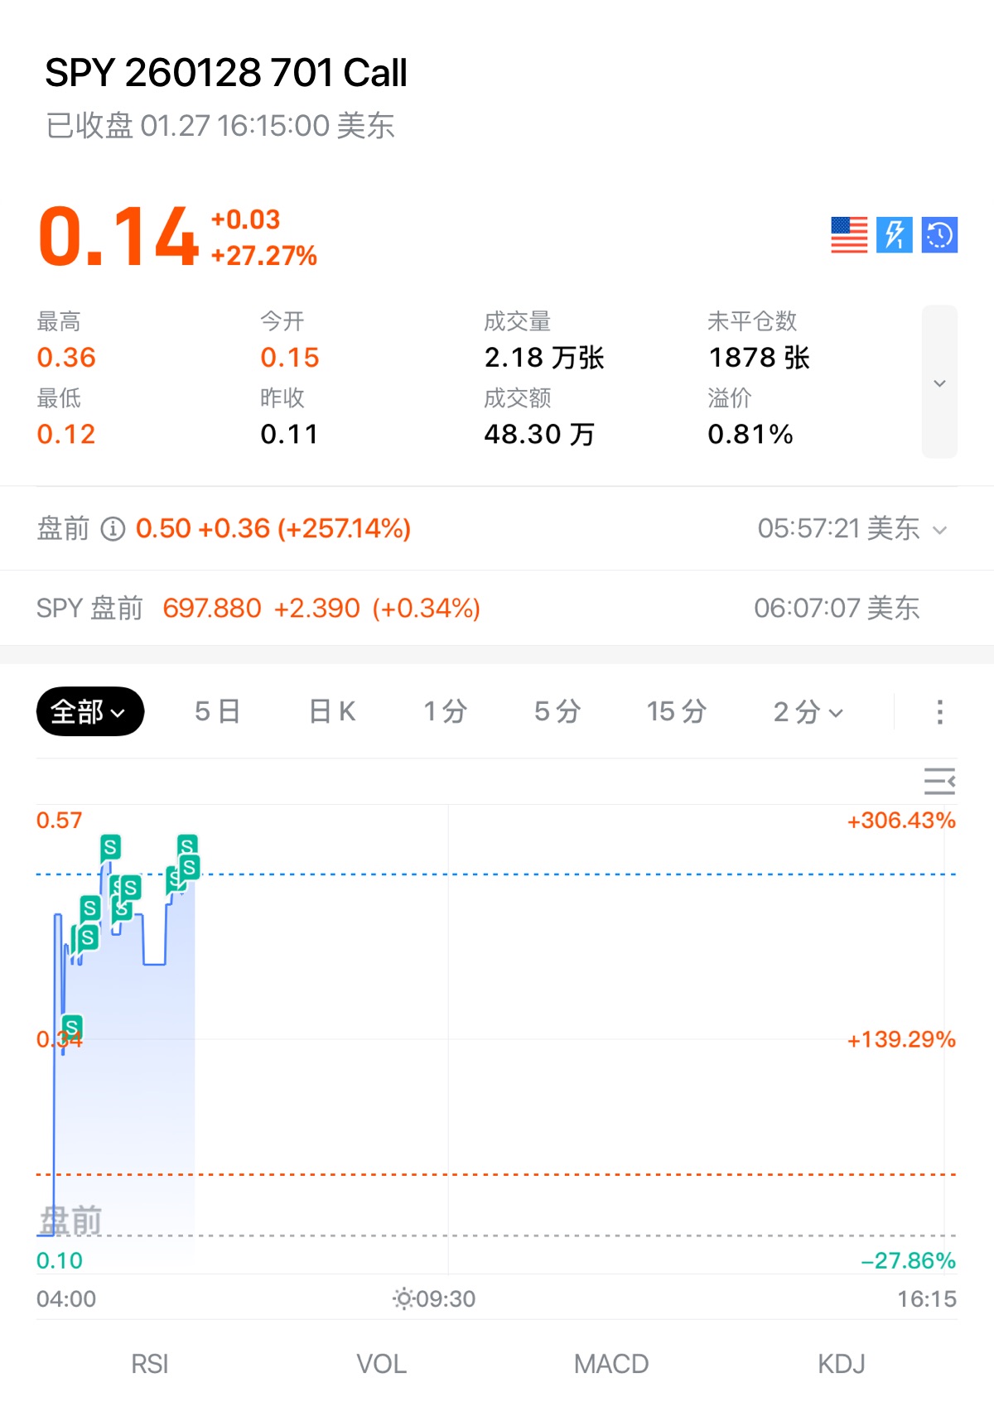The height and width of the screenshot is (1416, 994).
Task: Tap the chart list-collapse icon
Action: pos(939,781)
